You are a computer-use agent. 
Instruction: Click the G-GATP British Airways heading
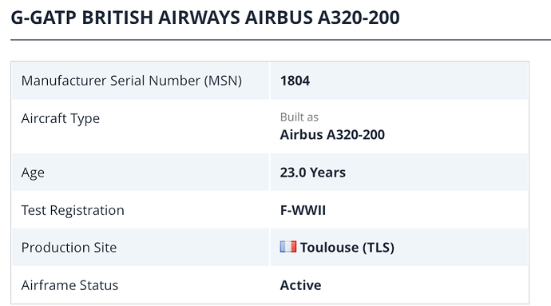click(x=205, y=18)
